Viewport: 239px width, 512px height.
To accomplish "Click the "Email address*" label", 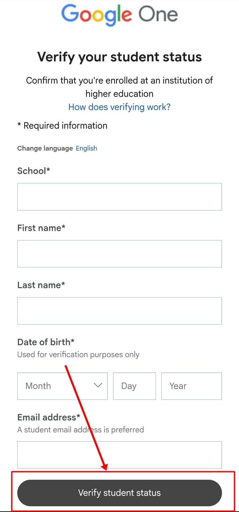I will pos(49,417).
